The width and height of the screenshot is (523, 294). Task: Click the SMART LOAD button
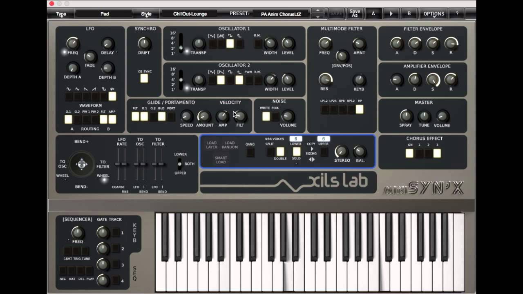pos(221,160)
